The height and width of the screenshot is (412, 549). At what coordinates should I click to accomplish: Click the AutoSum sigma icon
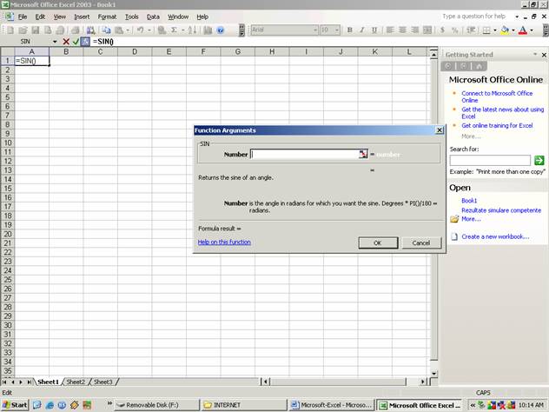174,30
